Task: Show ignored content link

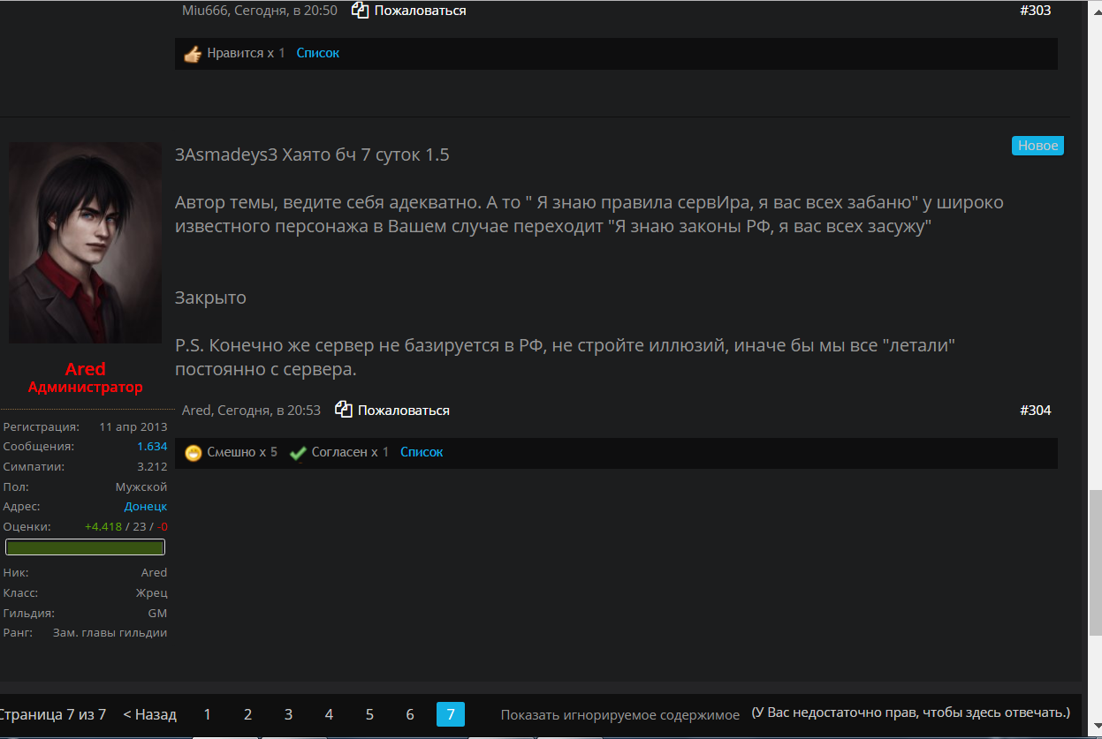Action: click(x=619, y=714)
